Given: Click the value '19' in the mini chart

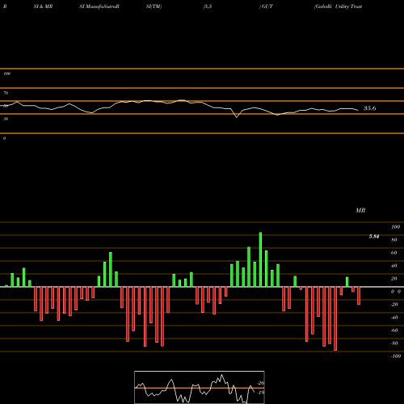Looking at the screenshot, I should (261, 393).
